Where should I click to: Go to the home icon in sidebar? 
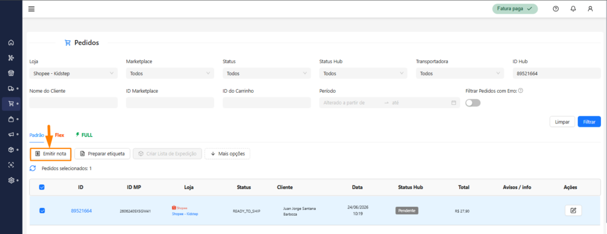coord(11,43)
